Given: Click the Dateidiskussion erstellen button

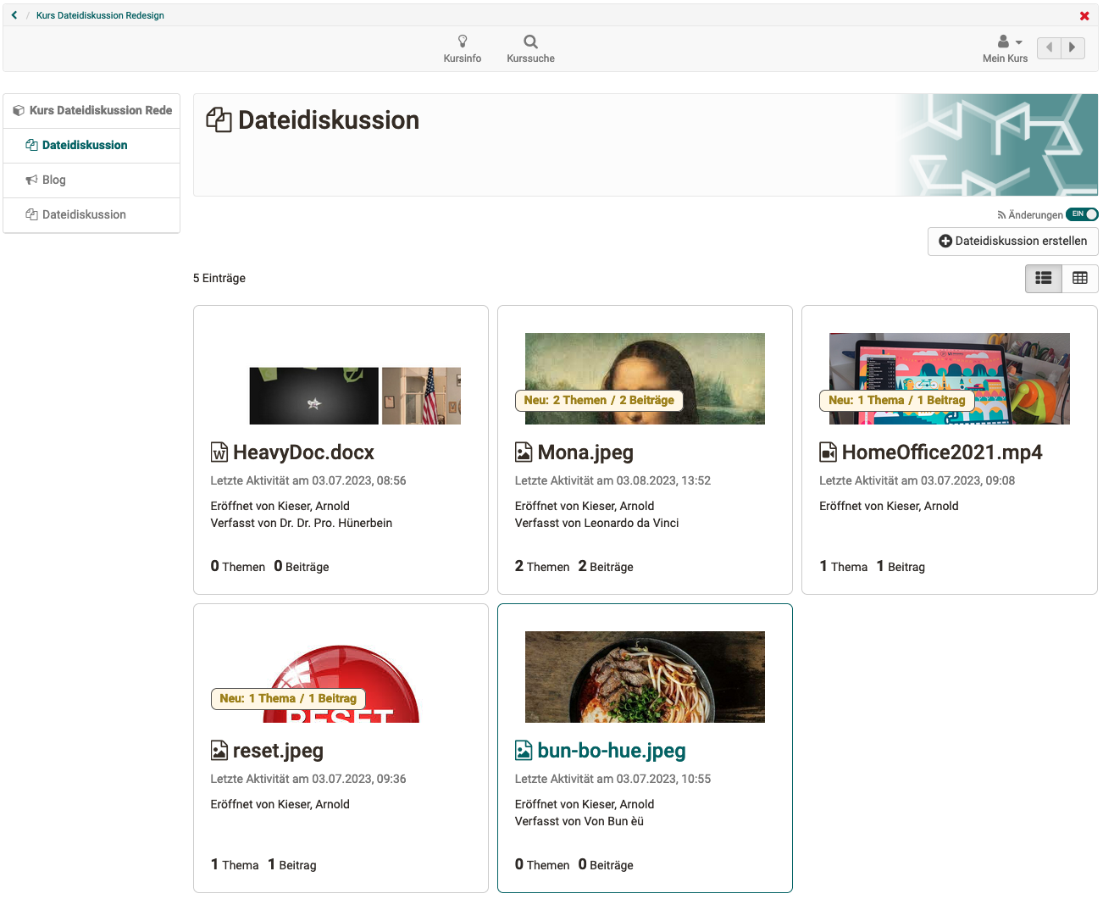Looking at the screenshot, I should tap(1012, 241).
